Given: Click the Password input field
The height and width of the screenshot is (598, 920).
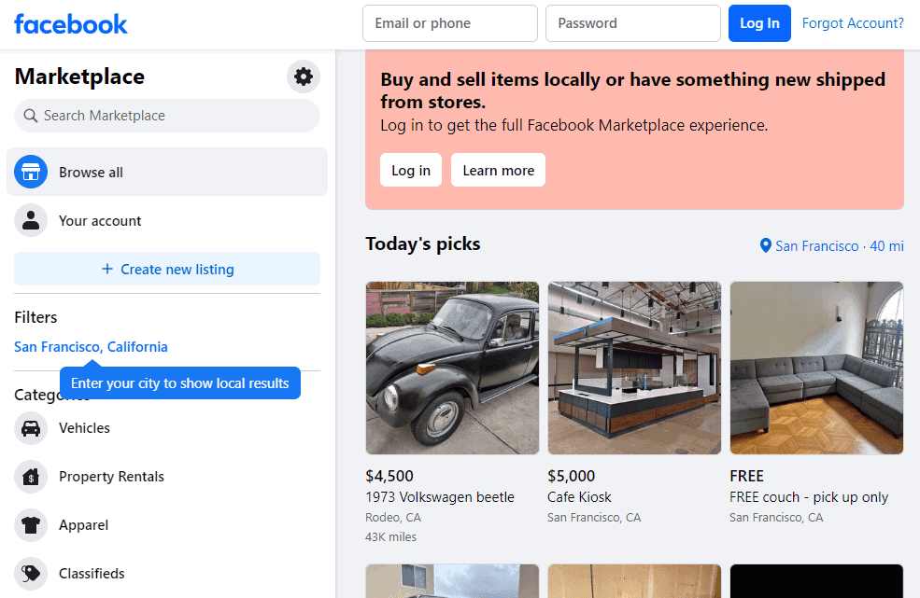Looking at the screenshot, I should 632,23.
